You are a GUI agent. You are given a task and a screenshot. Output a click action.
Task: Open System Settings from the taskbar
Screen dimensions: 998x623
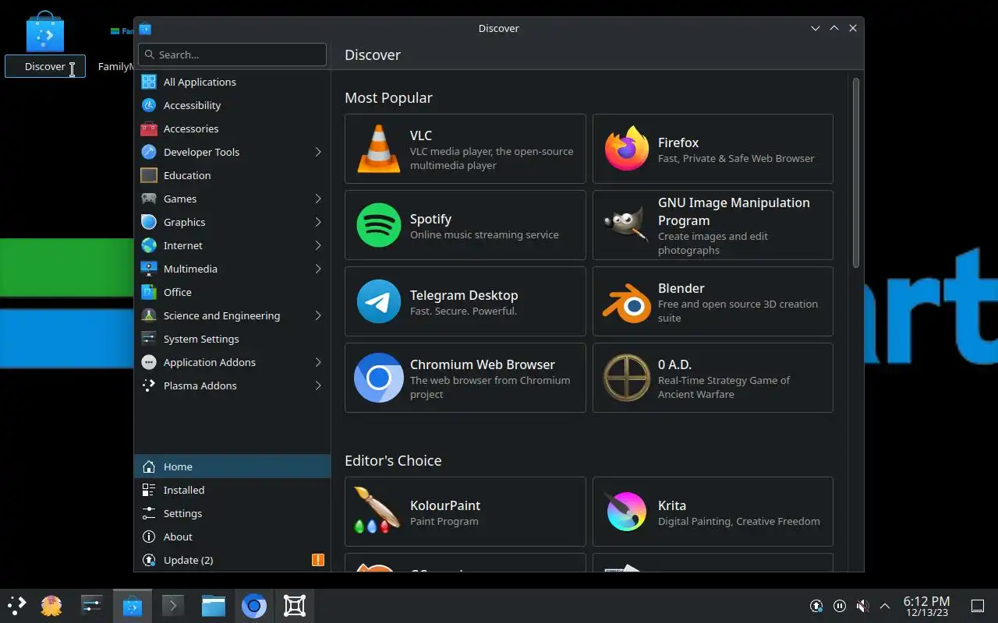tap(92, 605)
